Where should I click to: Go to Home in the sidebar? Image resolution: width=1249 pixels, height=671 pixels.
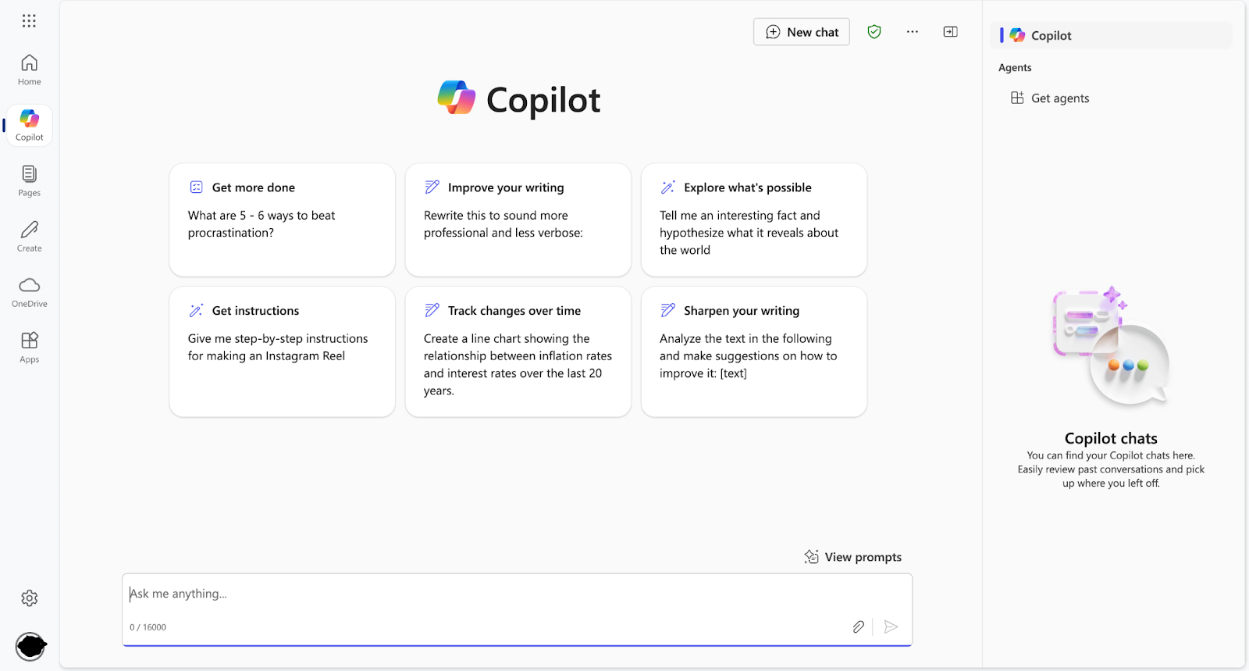29,70
